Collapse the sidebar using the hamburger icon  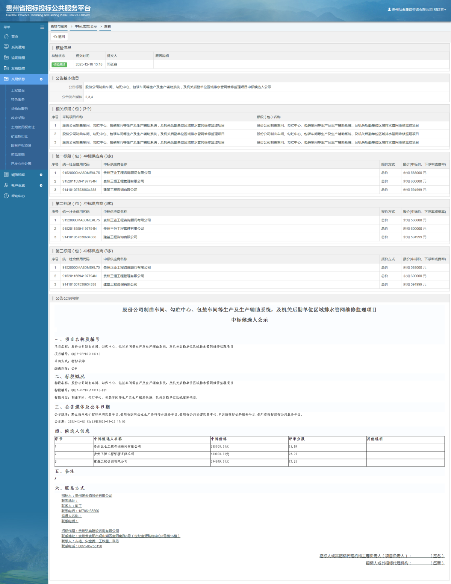(x=42, y=27)
